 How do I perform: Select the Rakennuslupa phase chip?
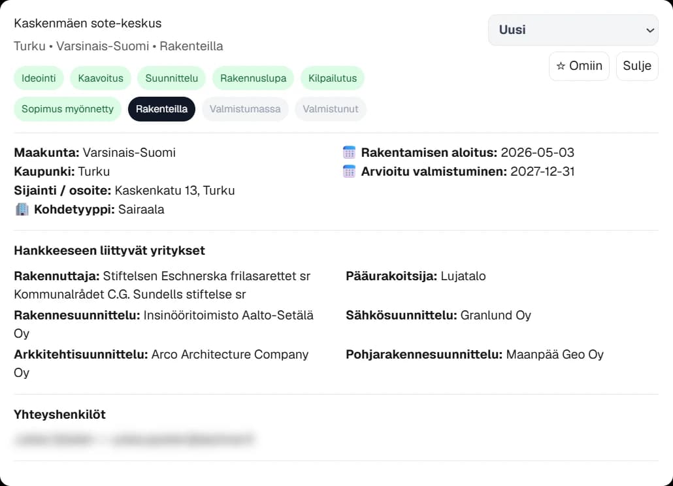pos(254,78)
